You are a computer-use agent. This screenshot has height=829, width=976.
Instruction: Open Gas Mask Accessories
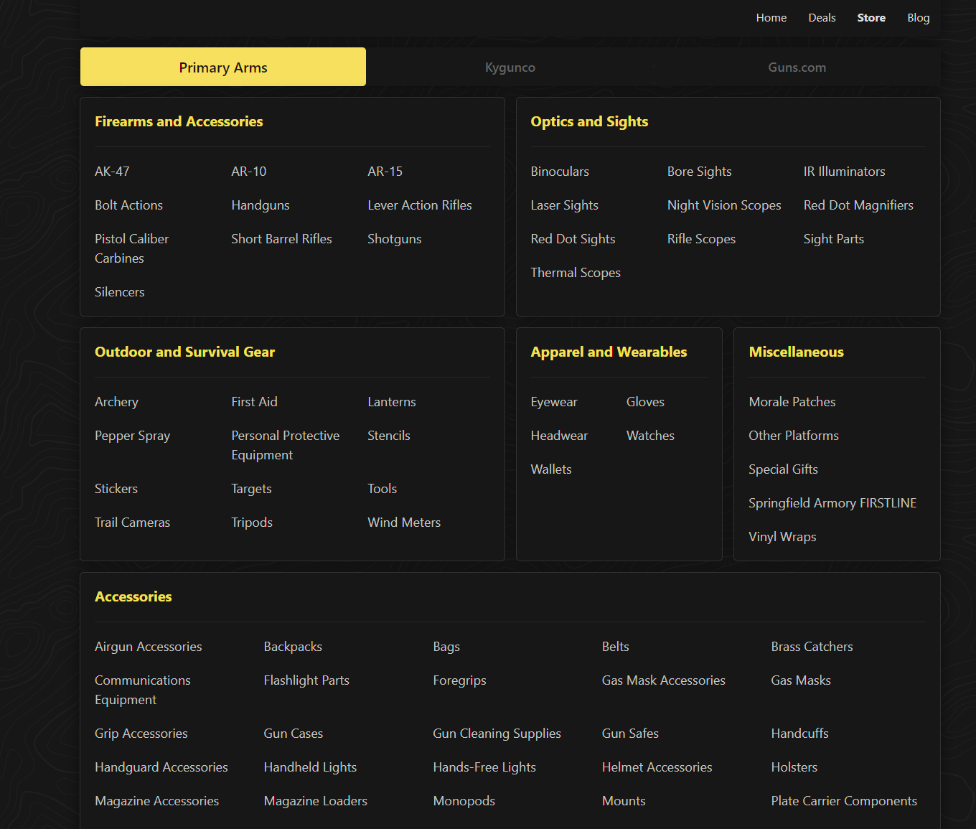pos(663,680)
